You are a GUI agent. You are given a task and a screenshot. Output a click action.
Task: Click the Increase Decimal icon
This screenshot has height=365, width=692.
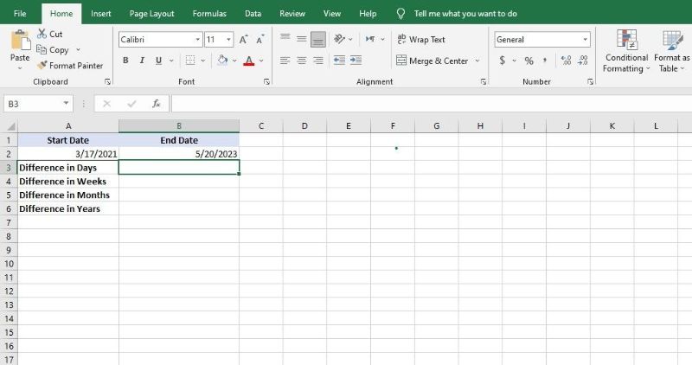click(567, 61)
